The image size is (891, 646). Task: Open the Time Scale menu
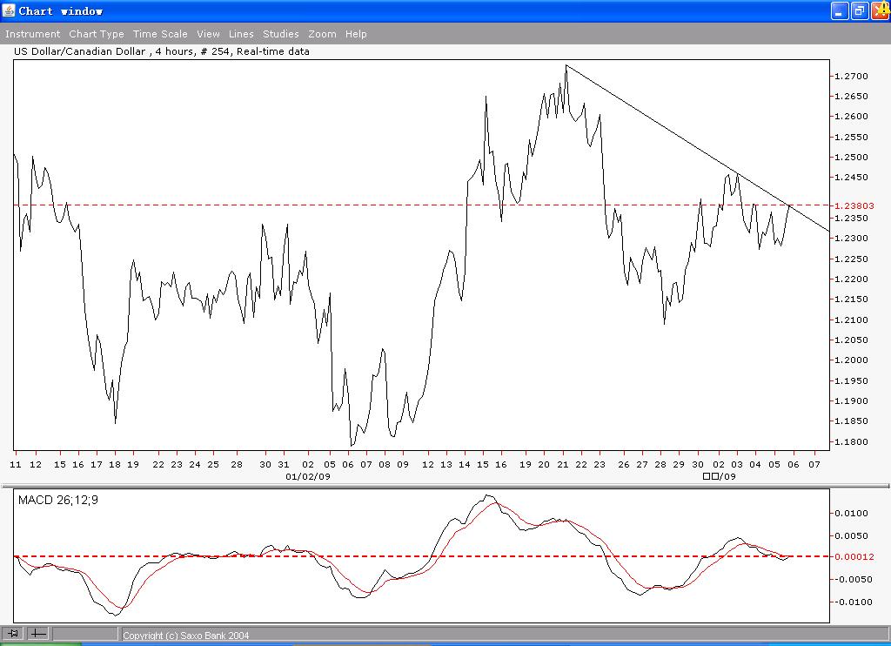pyautogui.click(x=160, y=34)
